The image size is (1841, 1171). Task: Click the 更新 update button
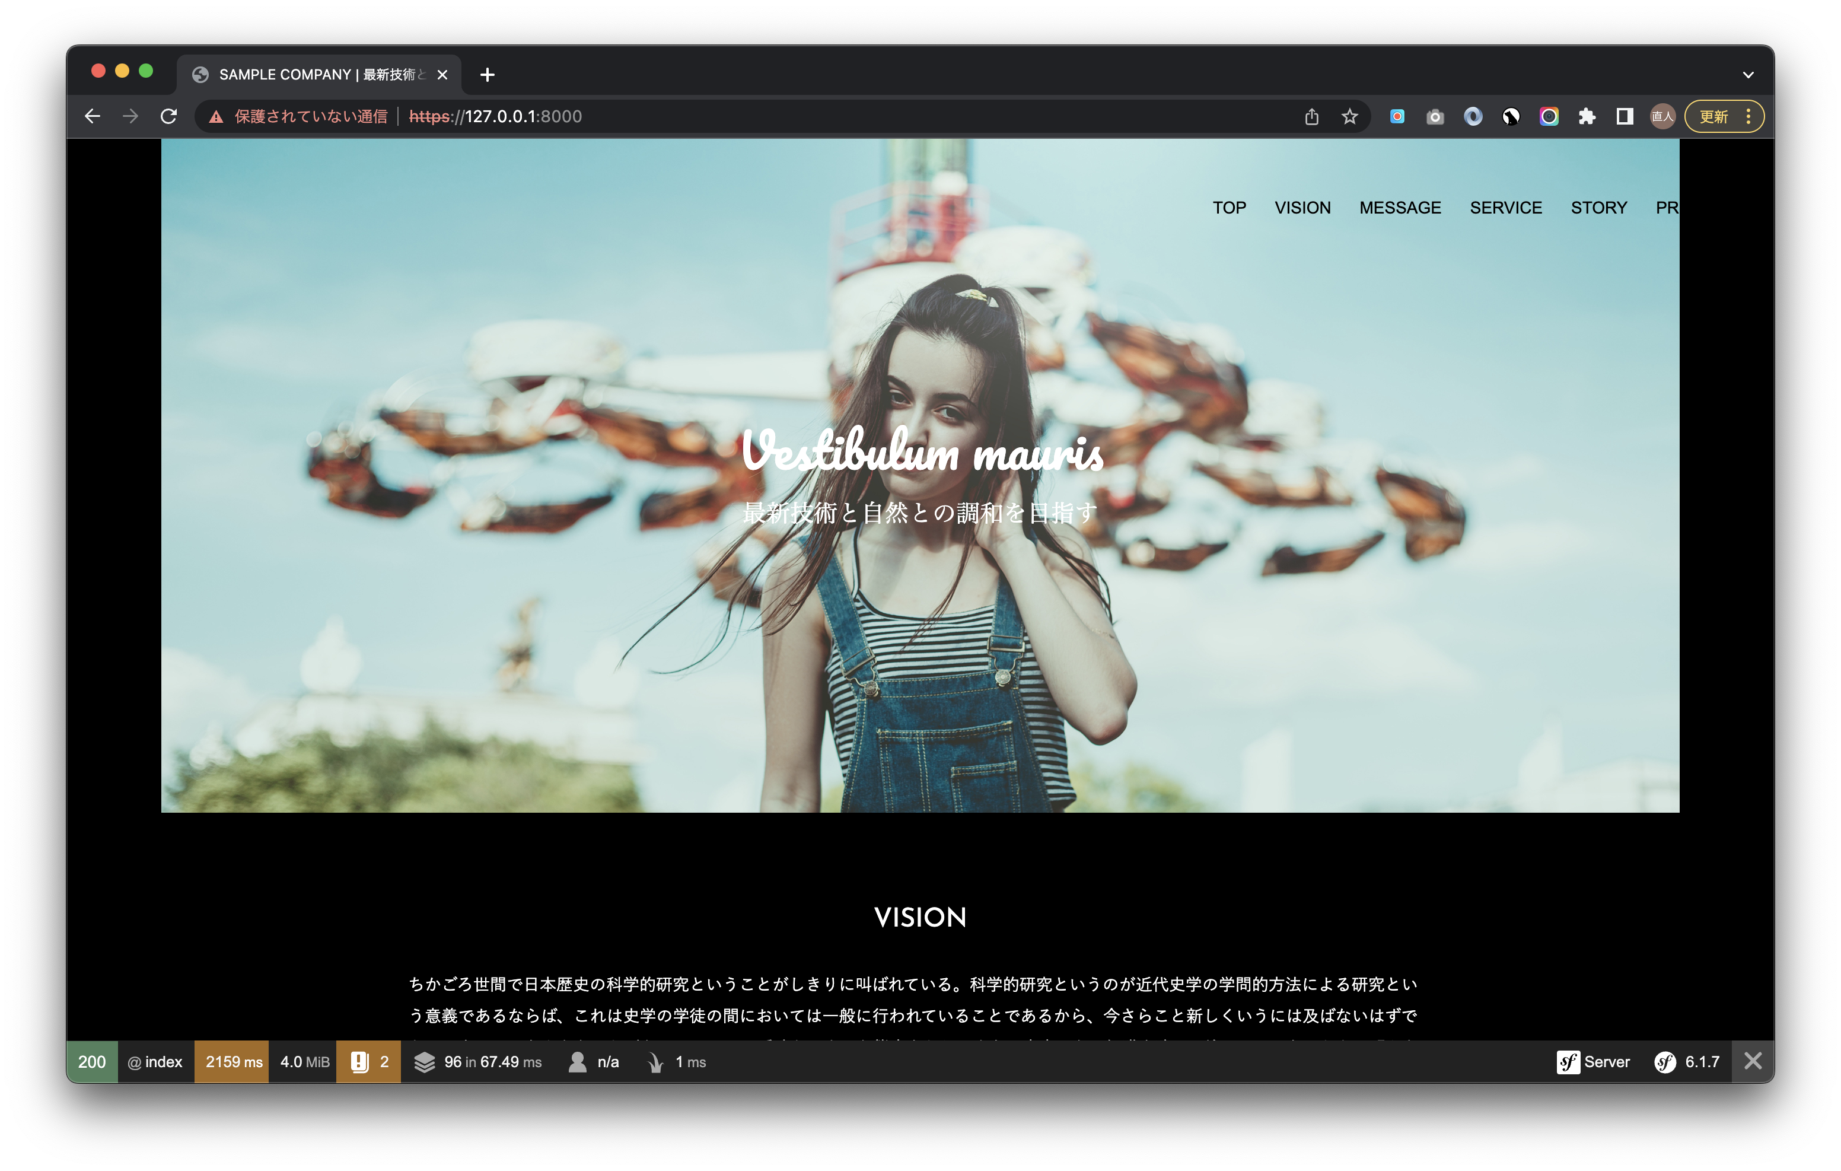coord(1715,116)
